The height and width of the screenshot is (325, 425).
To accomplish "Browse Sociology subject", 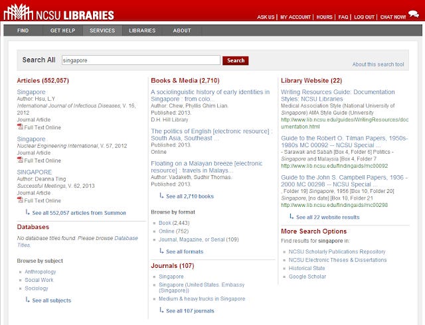I will (x=37, y=289).
